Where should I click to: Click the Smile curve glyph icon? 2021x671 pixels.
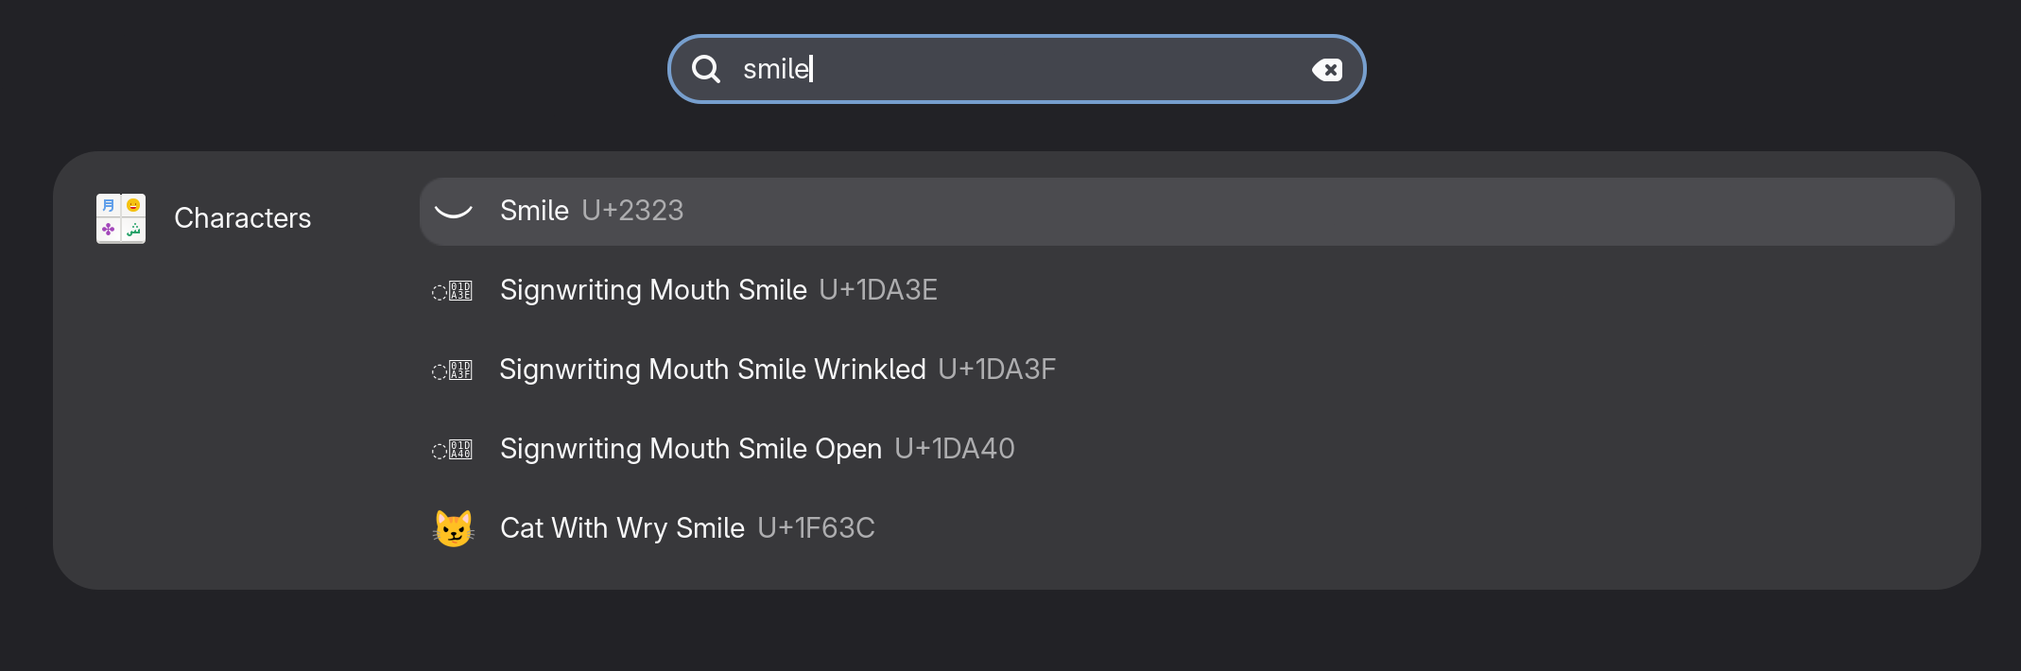453,212
